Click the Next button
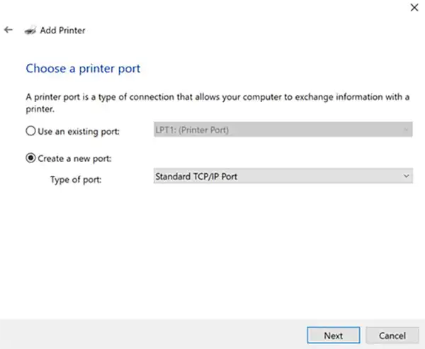This screenshot has width=425, height=349. point(334,336)
